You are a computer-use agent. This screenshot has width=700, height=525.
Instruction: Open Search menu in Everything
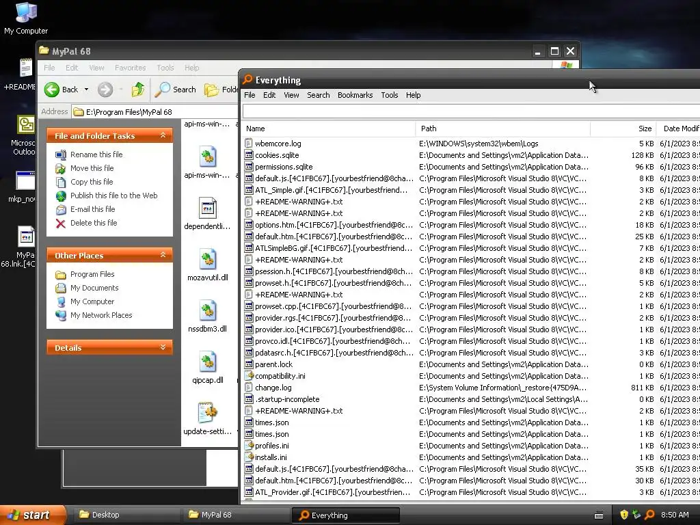319,95
